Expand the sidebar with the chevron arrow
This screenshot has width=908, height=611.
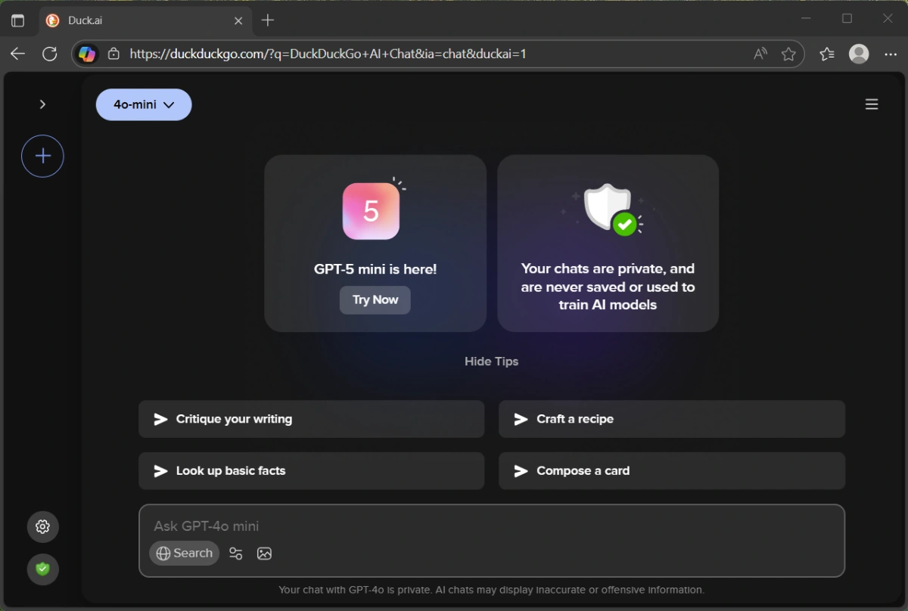(42, 104)
